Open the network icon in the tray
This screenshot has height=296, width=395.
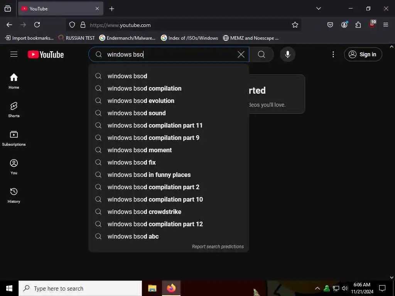click(x=336, y=288)
